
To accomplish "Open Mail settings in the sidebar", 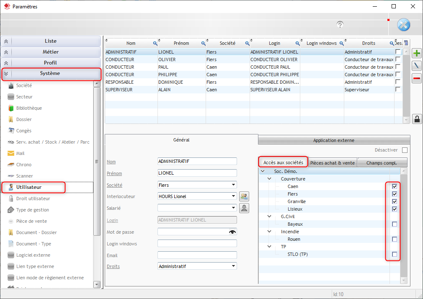I will 21,153.
